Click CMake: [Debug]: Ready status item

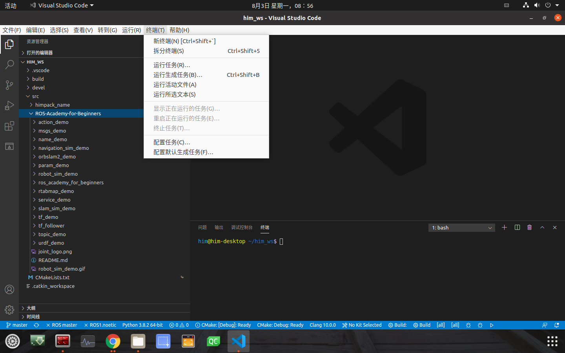coord(223,325)
